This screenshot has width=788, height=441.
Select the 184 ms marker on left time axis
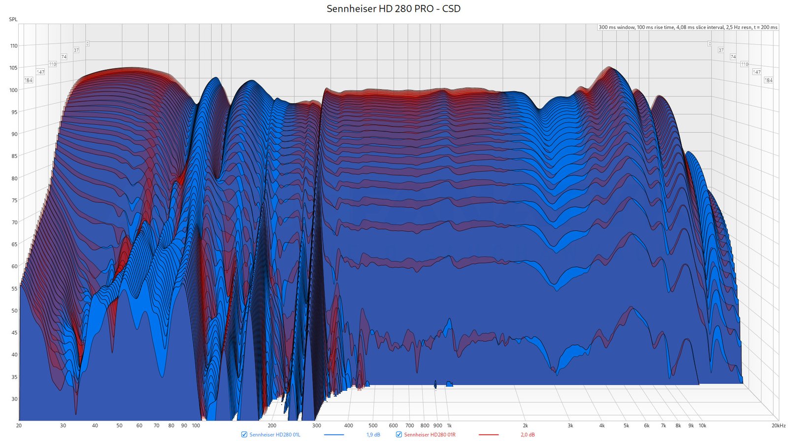coord(29,80)
